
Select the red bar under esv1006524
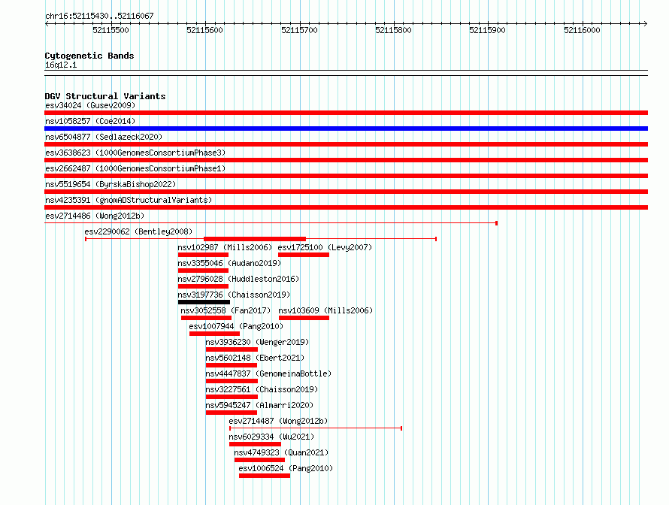[x=265, y=476]
